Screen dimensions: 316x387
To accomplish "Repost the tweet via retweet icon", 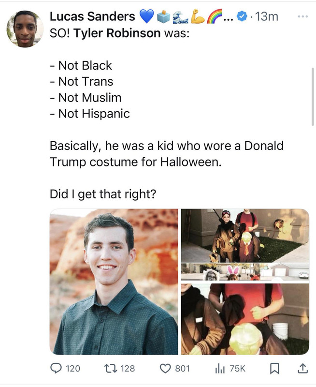I will [110, 369].
